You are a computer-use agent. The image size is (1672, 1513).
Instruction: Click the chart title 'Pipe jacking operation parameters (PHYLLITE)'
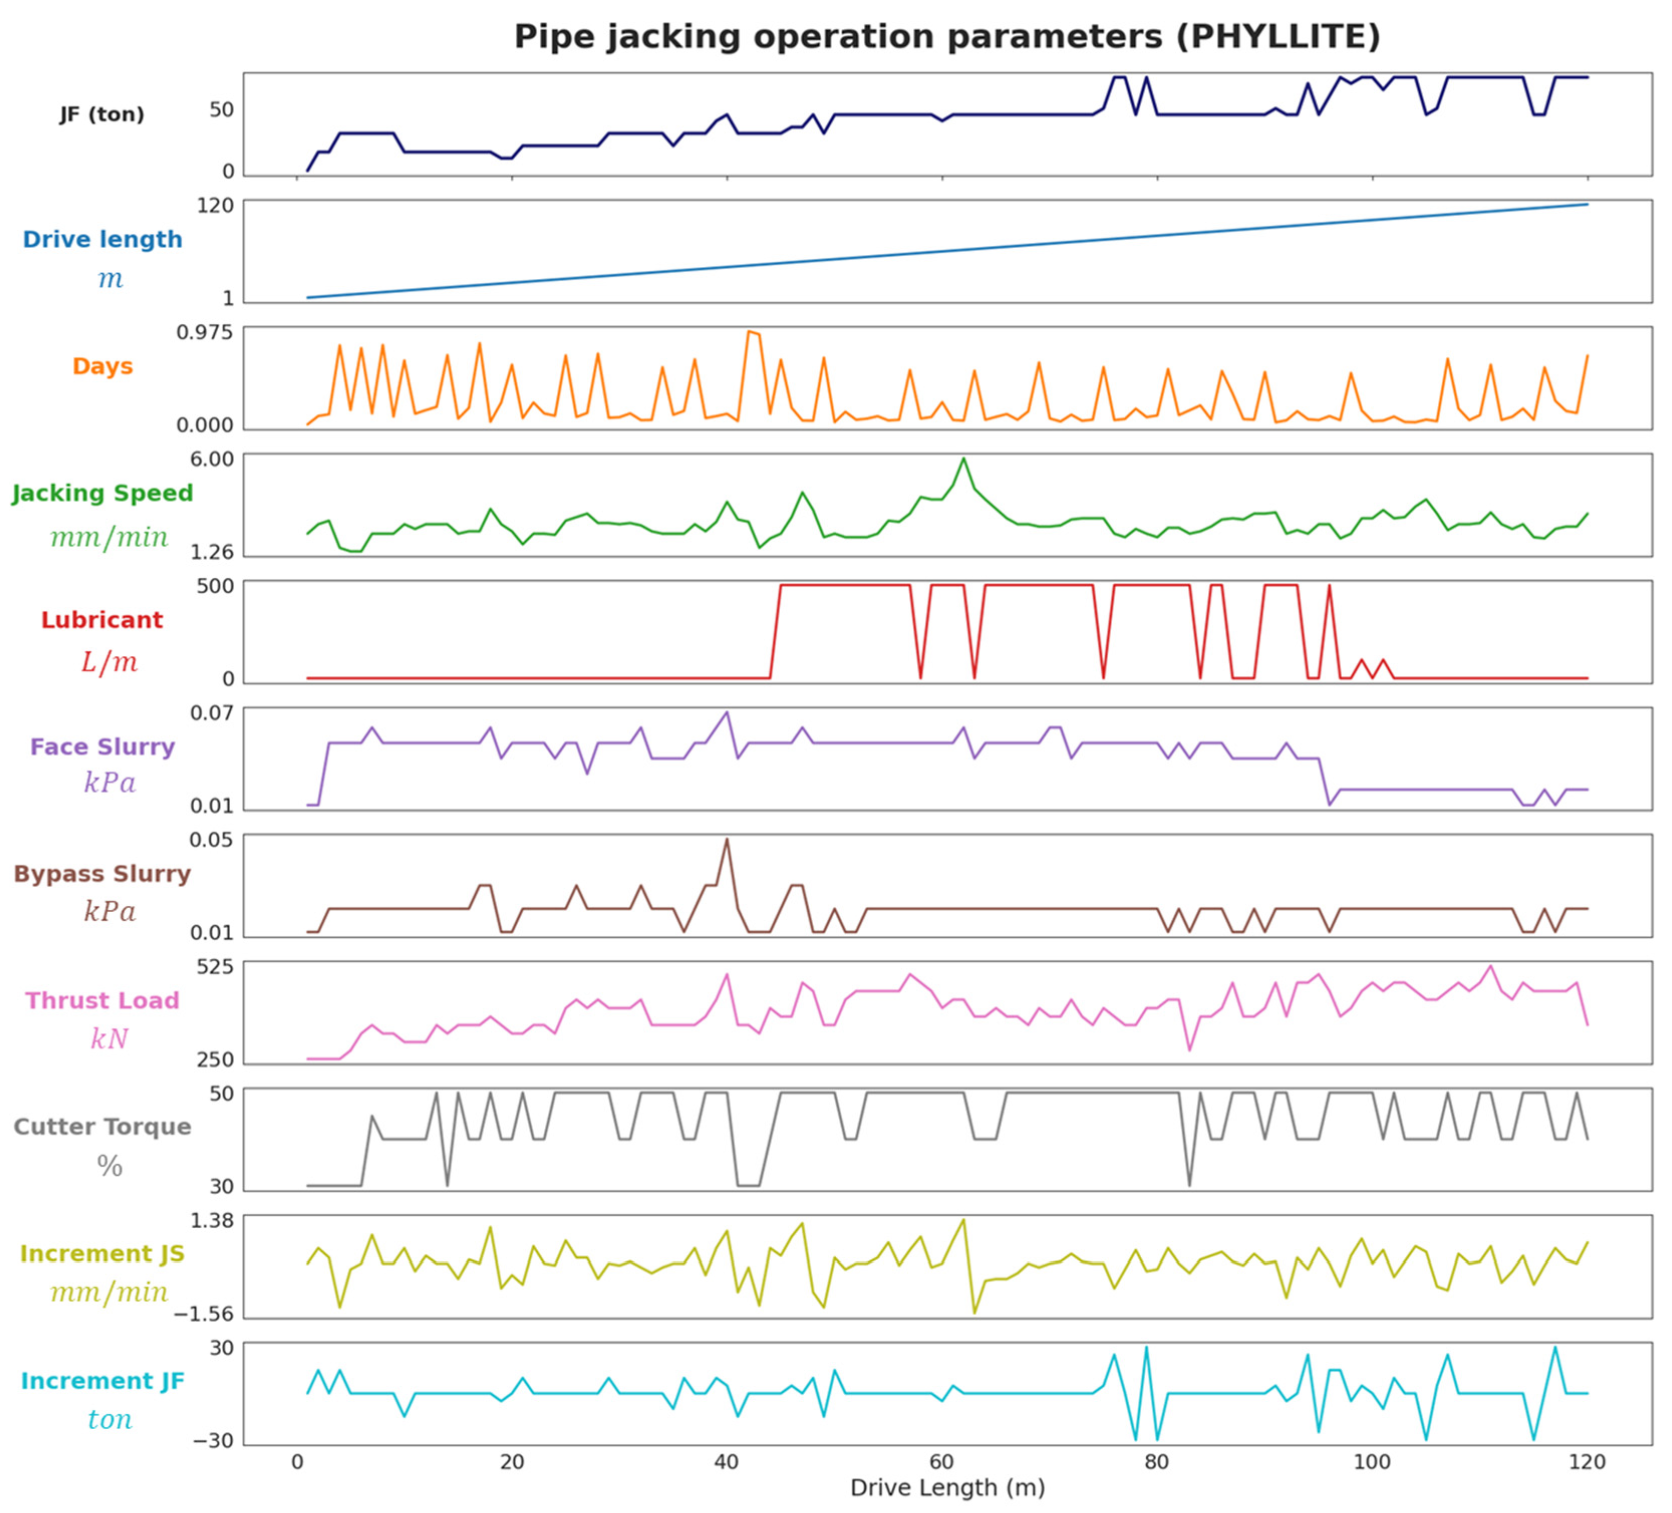point(946,37)
